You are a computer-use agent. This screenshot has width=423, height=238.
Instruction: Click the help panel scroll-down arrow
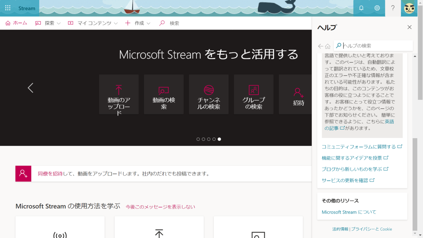point(415,233)
